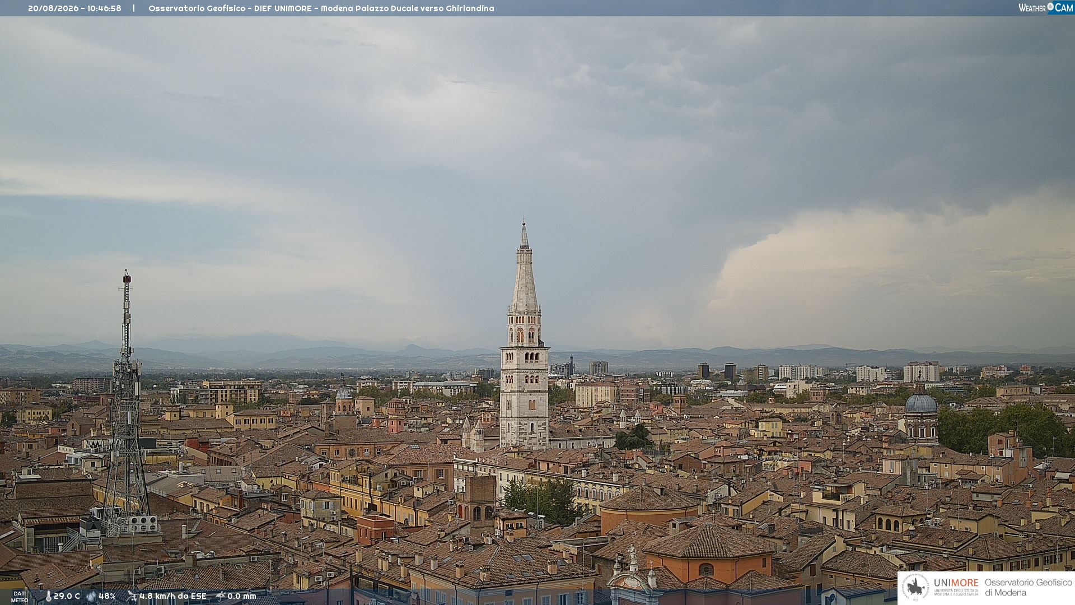Click the wind anemometer icon
Screen dimensions: 1075x605
132,596
